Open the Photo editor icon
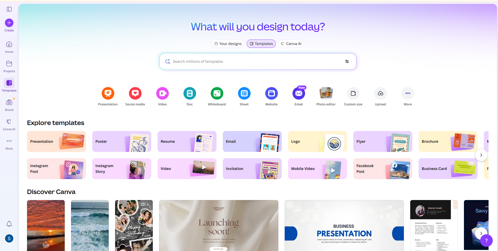Screen dimensions: 498x251 (x=326, y=93)
